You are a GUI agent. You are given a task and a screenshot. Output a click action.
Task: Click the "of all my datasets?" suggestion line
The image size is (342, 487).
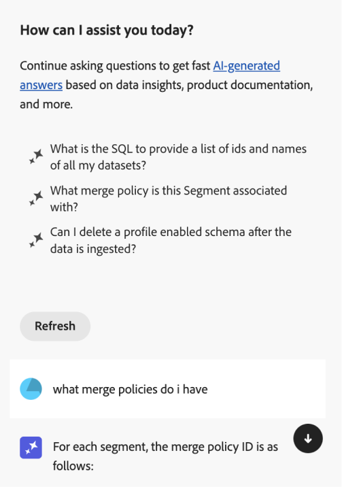click(x=98, y=165)
